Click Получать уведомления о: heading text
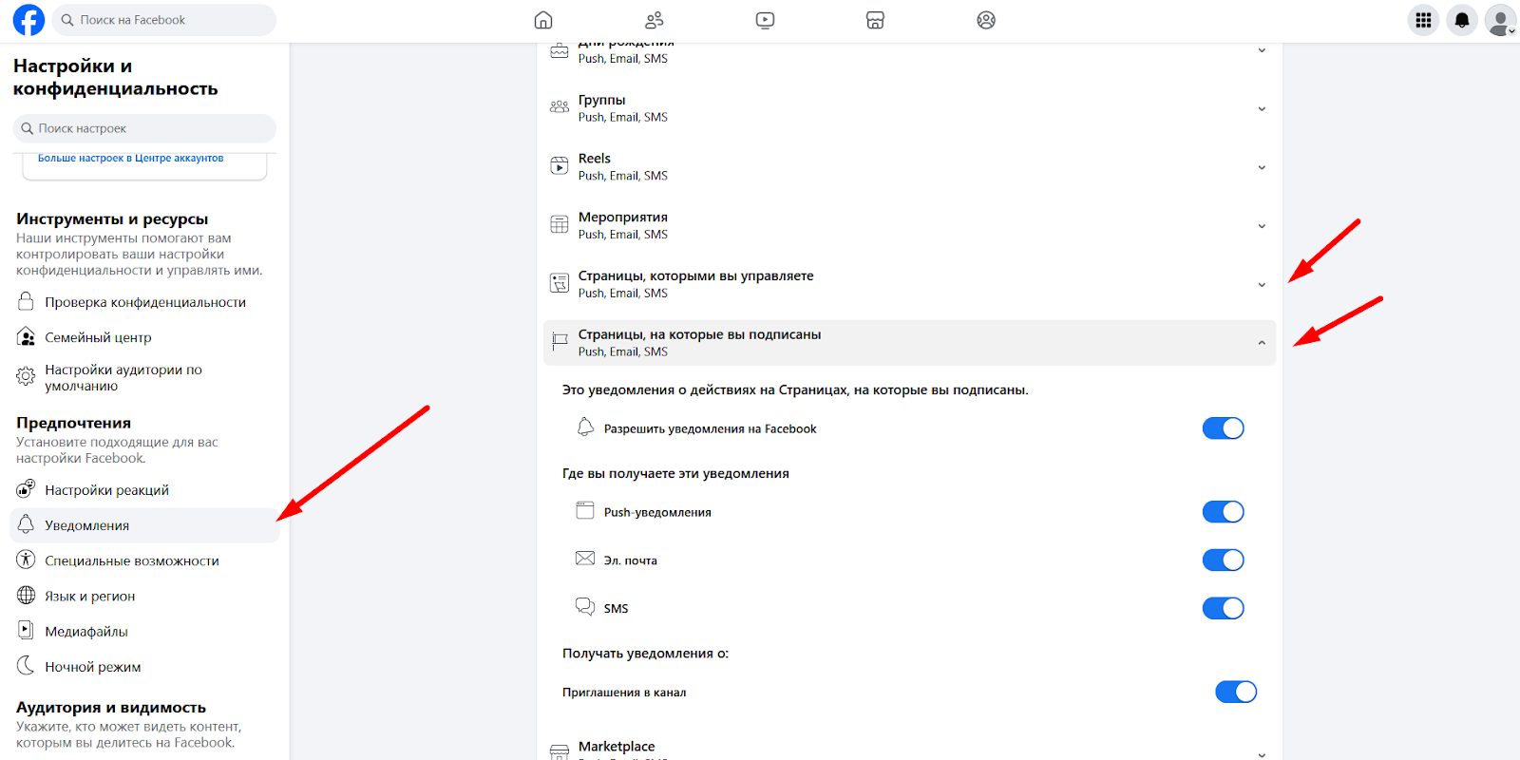The image size is (1520, 760). click(x=645, y=653)
